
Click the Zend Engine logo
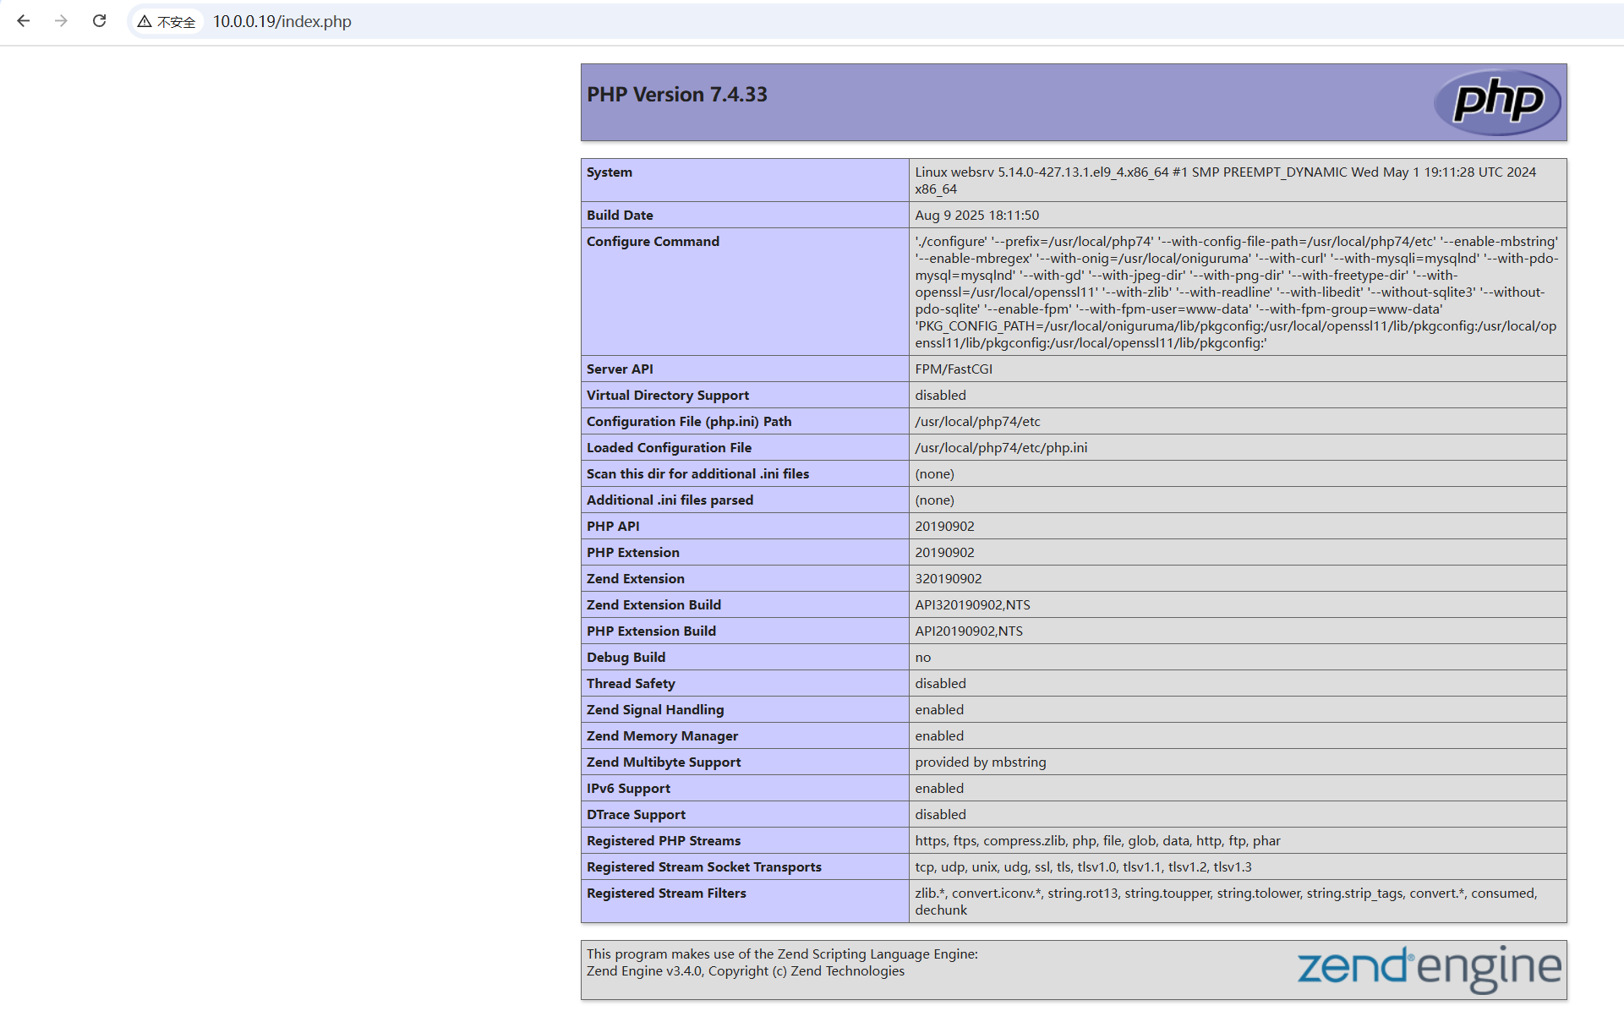pos(1429,968)
